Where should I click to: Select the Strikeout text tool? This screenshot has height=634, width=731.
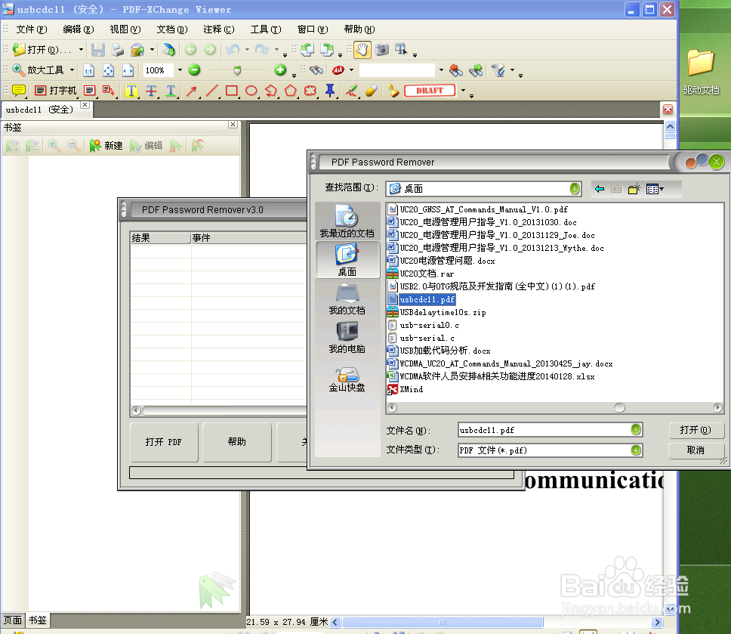[151, 91]
